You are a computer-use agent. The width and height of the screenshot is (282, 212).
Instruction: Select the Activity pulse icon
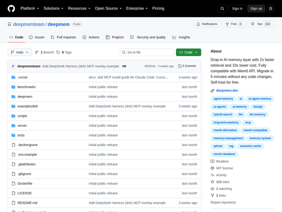[x=212, y=175]
